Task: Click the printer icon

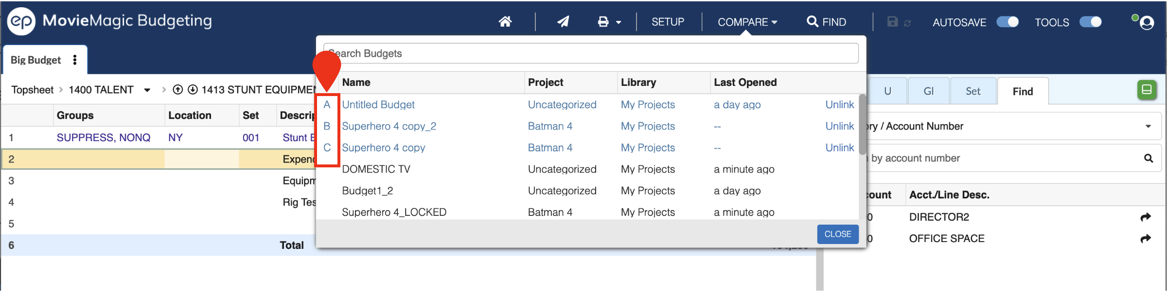Action: pos(603,22)
